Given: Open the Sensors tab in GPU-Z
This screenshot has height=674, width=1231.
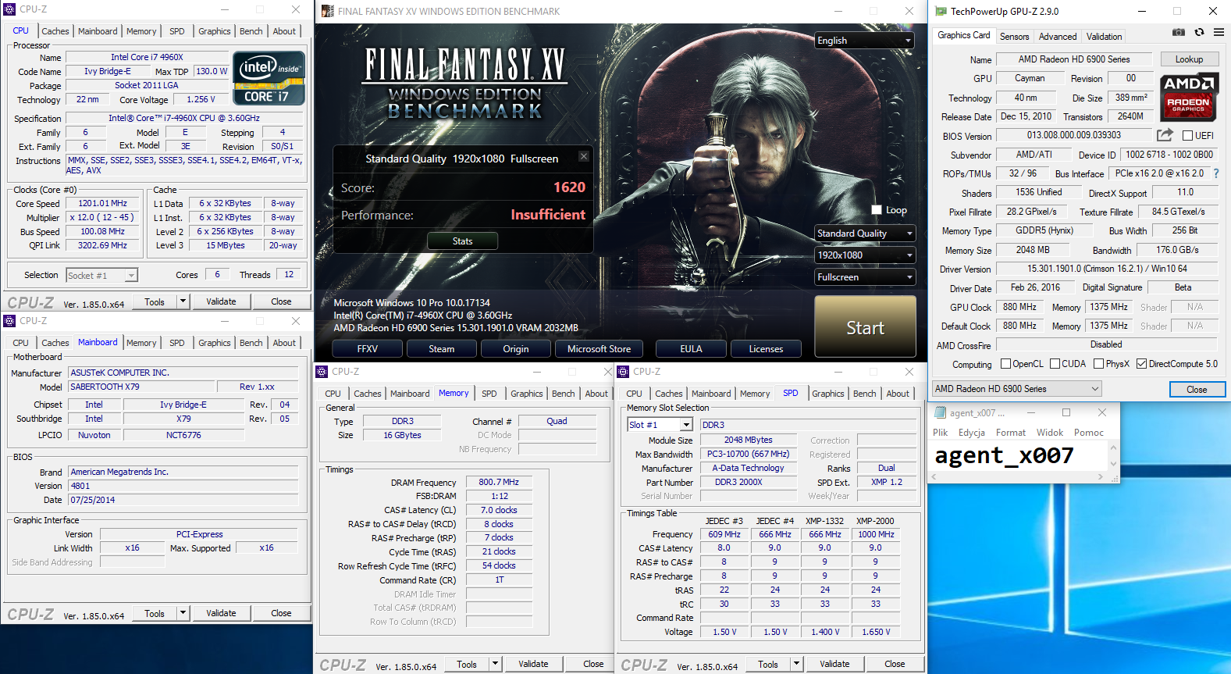Looking at the screenshot, I should pyautogui.click(x=1014, y=37).
